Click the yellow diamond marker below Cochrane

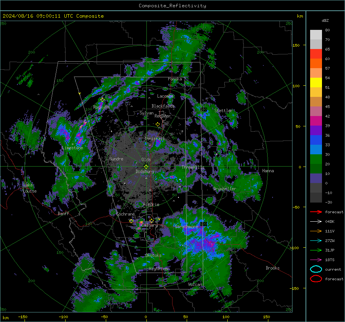(x=131, y=221)
